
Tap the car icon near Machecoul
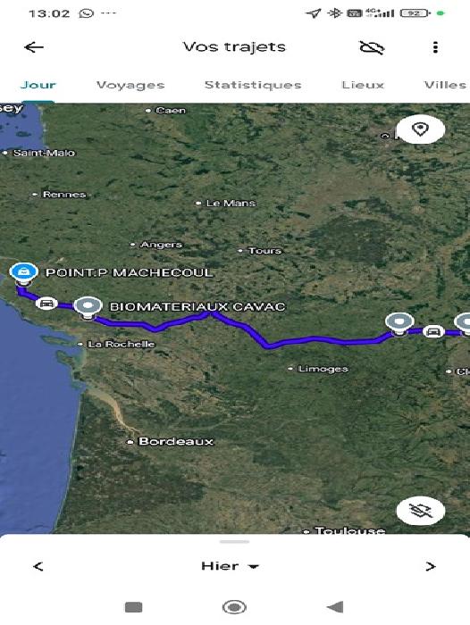[46, 304]
